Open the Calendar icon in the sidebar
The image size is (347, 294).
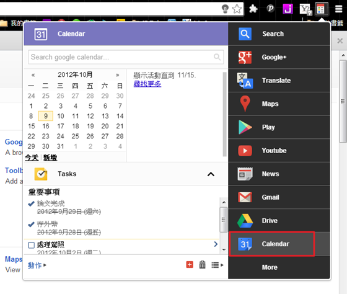pyautogui.click(x=245, y=244)
